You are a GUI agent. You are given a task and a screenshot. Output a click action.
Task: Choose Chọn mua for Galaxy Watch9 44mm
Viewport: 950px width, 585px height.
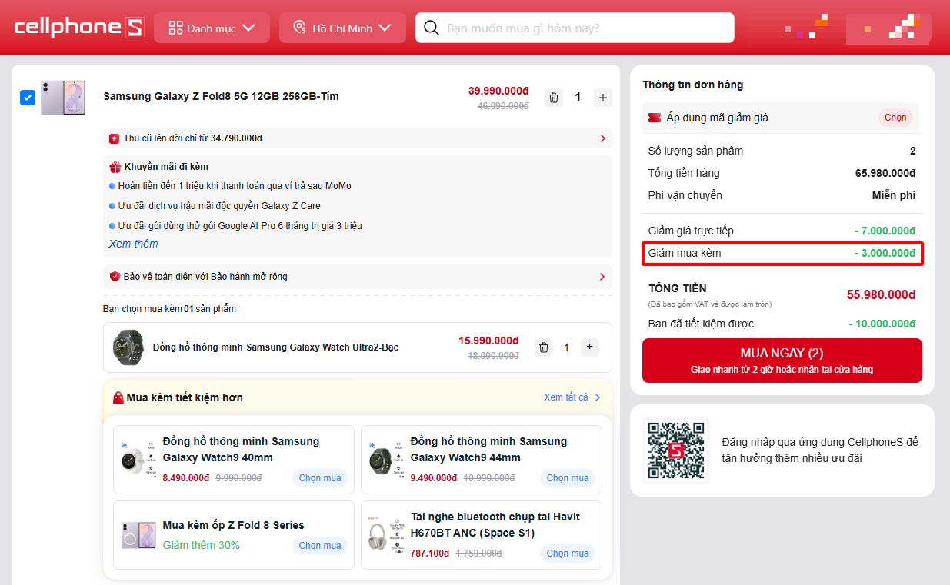coord(568,478)
